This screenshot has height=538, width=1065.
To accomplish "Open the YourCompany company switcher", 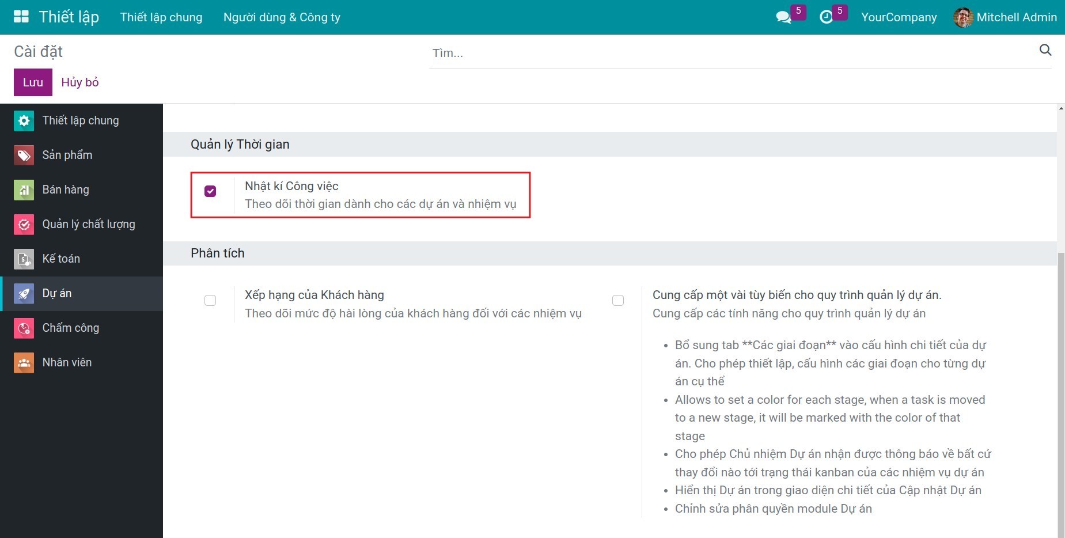I will 899,17.
